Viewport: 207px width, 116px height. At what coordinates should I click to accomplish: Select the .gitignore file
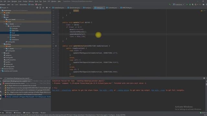(9, 55)
